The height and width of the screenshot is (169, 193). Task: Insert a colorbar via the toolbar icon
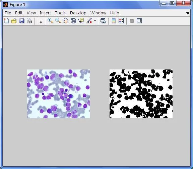coord(114,21)
